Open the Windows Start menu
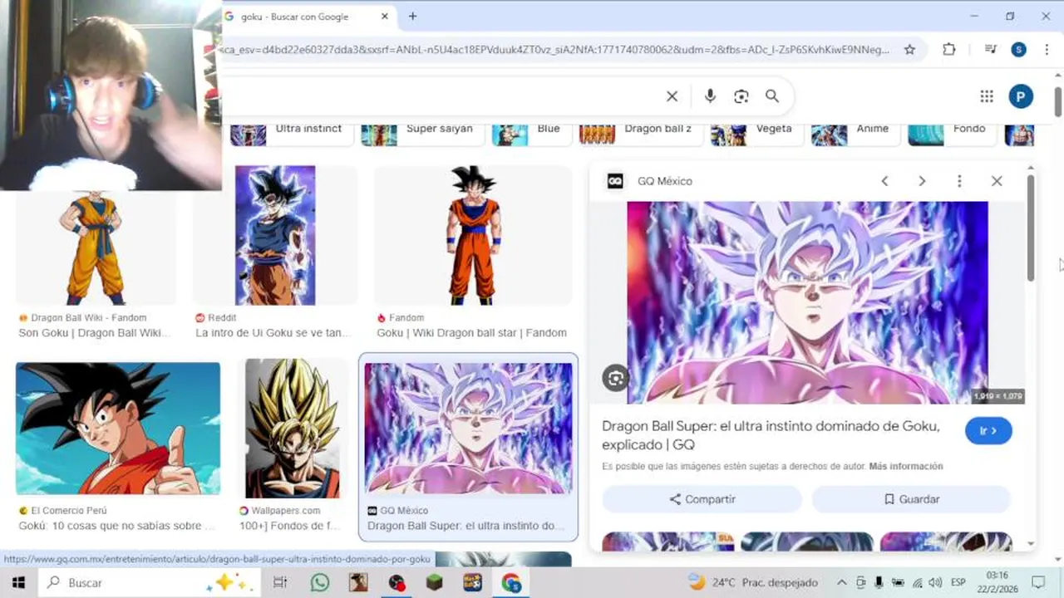The image size is (1064, 598). click(x=18, y=583)
